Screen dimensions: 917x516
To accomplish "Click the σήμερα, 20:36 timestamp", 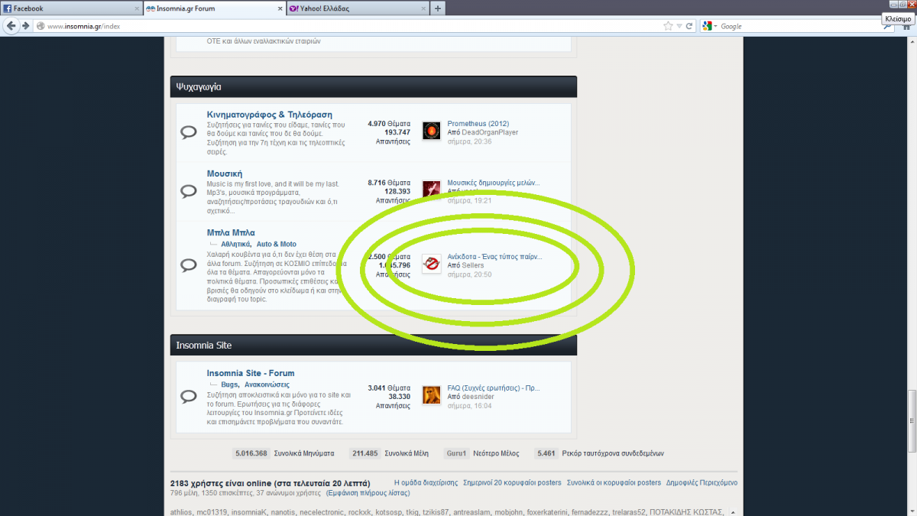I will 469,141.
